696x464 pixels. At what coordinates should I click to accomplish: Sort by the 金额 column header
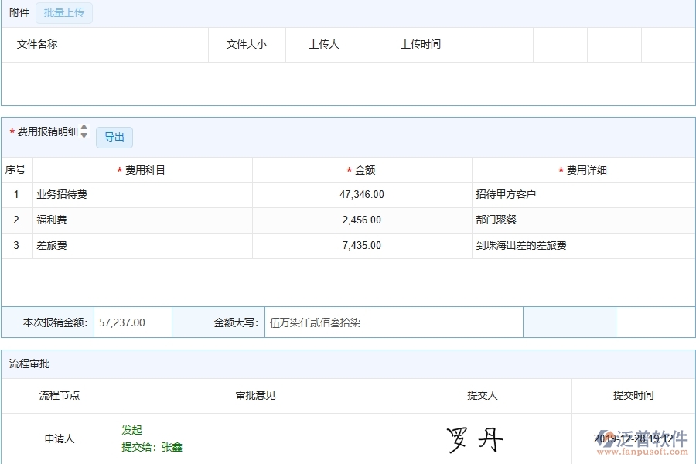click(x=362, y=169)
